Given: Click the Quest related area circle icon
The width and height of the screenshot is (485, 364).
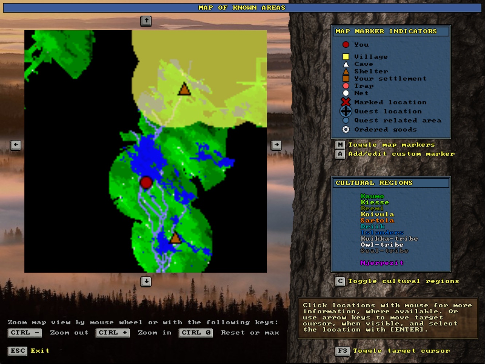Looking at the screenshot, I should [346, 120].
